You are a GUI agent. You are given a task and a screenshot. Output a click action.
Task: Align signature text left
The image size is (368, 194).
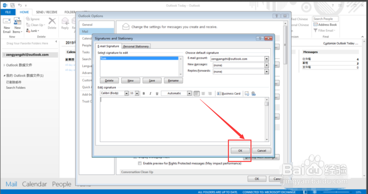[197, 94]
